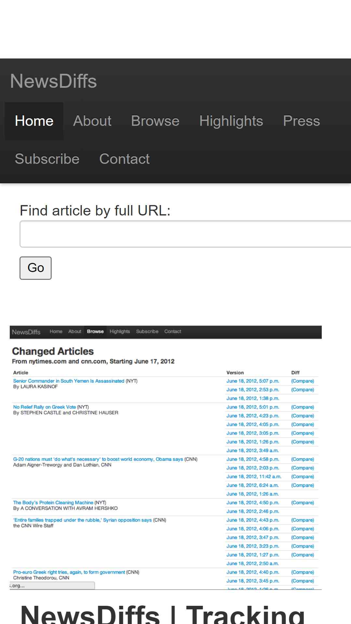The image size is (351, 624).
Task: Open the Press nav item
Action: pyautogui.click(x=301, y=121)
